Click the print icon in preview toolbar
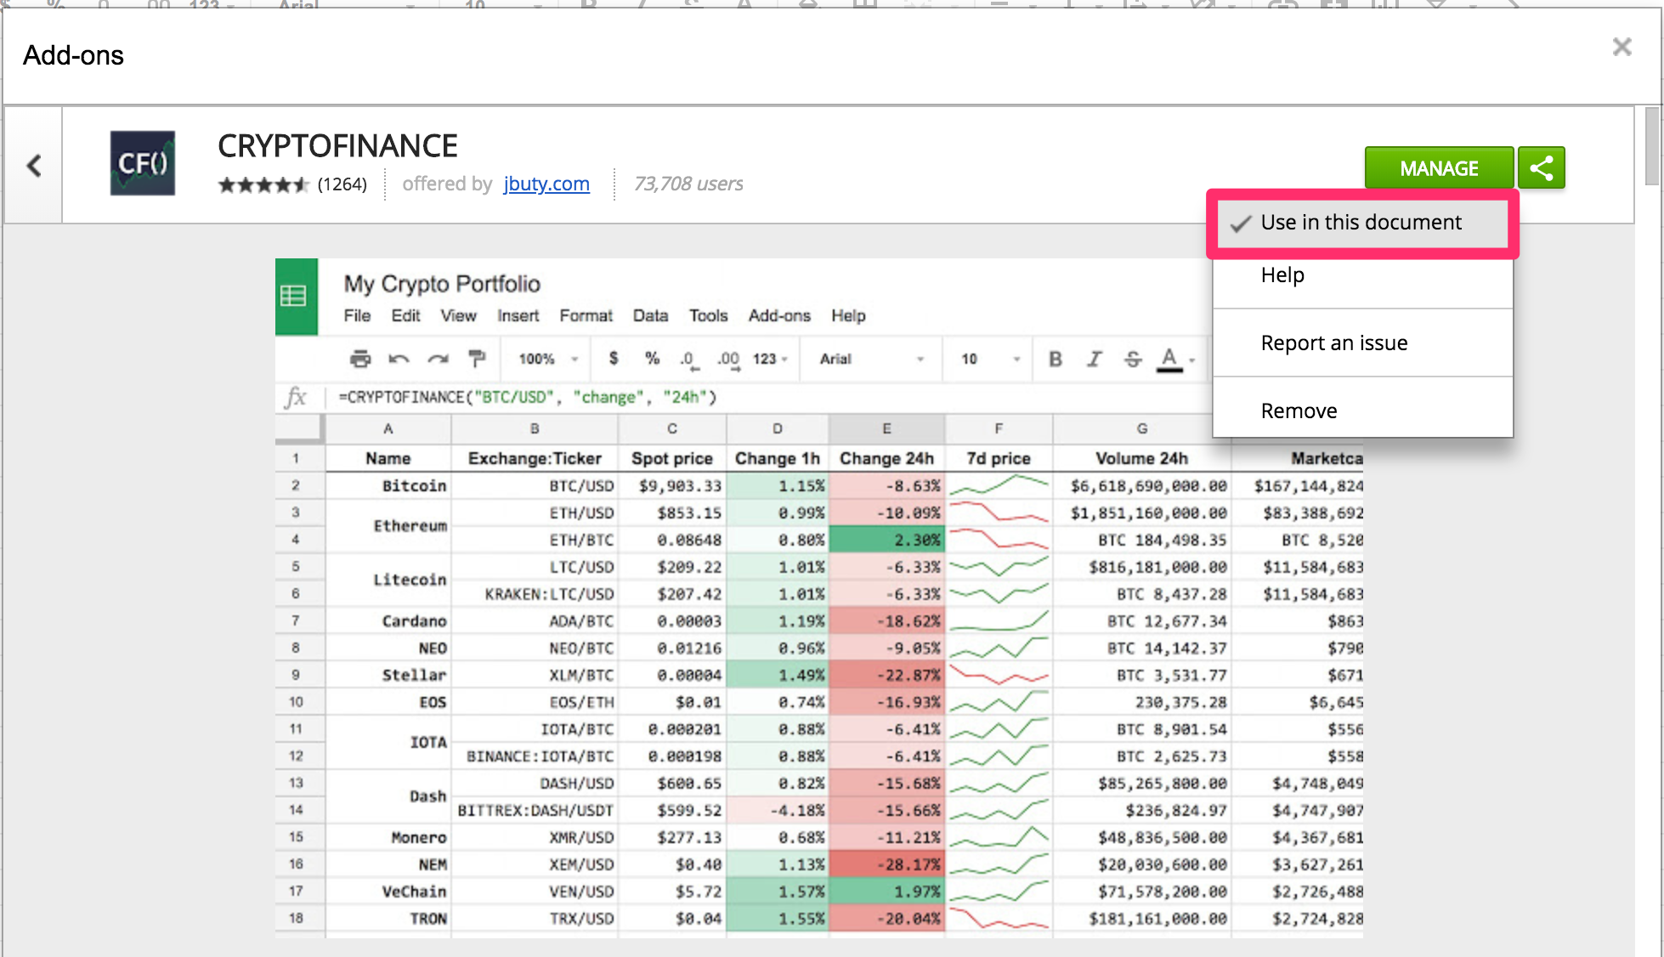1664x957 pixels. click(360, 359)
